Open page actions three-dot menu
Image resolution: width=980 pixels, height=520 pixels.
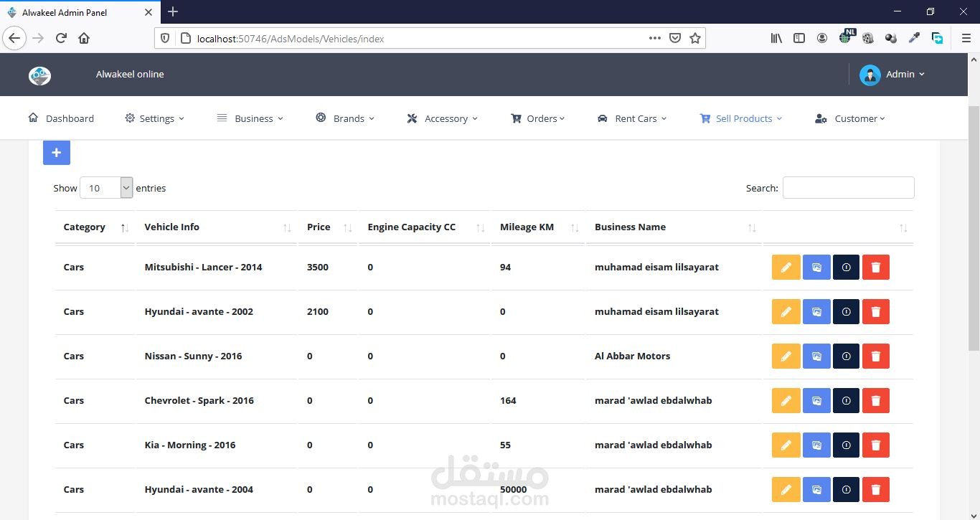tap(655, 39)
